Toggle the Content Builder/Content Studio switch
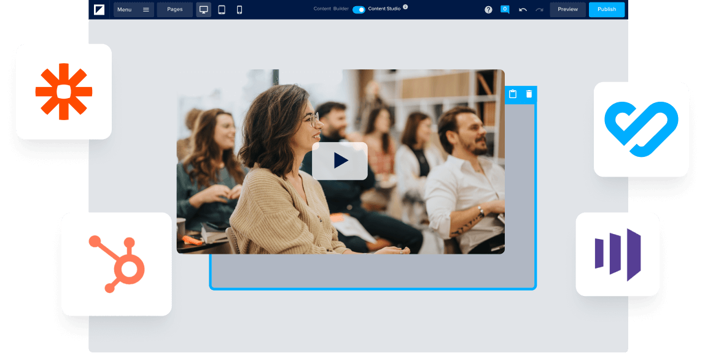 click(x=359, y=9)
